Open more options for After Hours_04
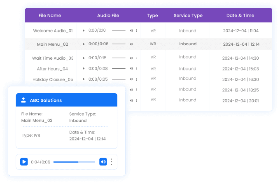This screenshot has height=184, width=280. coord(137,68)
